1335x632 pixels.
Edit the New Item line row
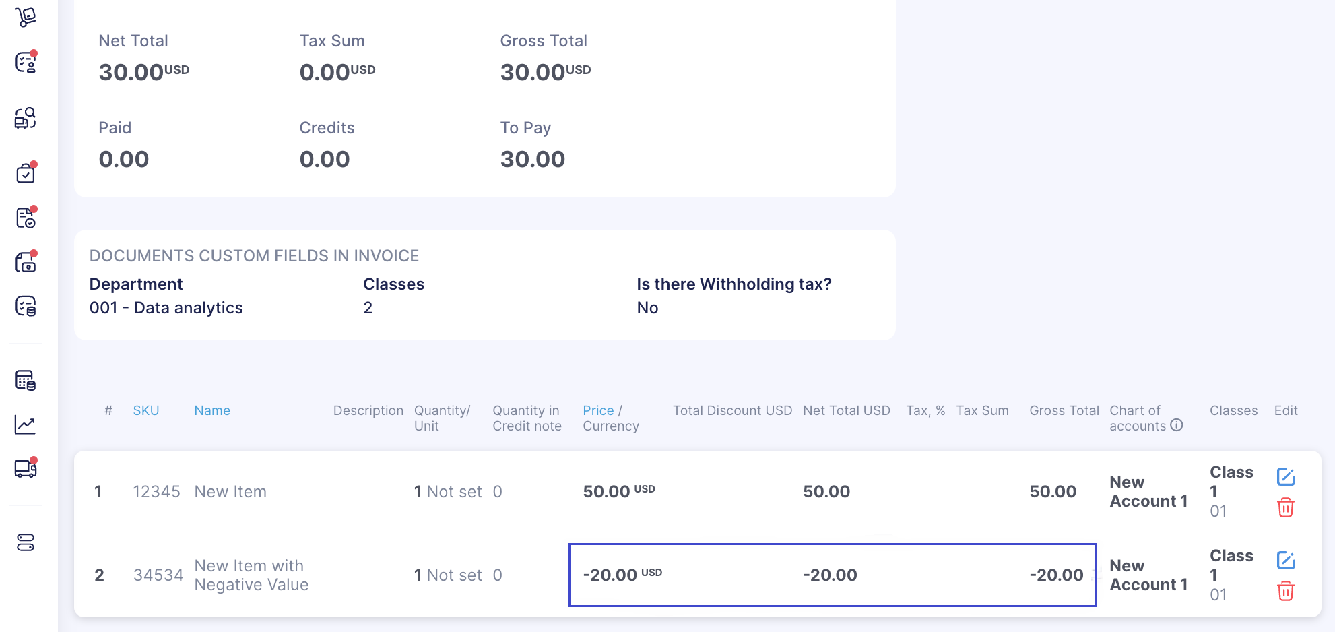pyautogui.click(x=1286, y=476)
